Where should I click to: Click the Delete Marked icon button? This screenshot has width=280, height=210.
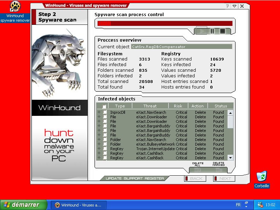219,170
